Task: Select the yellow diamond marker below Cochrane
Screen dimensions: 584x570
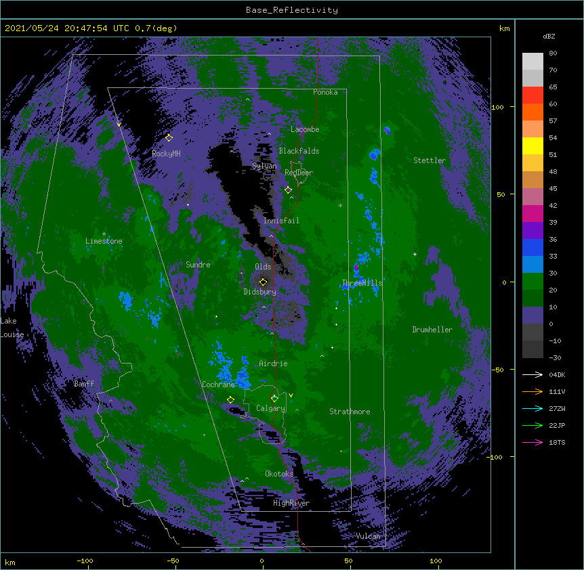Action: click(x=230, y=399)
